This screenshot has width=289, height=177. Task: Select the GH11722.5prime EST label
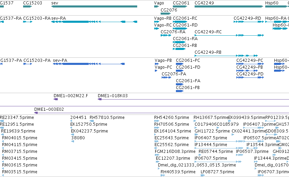(212, 131)
